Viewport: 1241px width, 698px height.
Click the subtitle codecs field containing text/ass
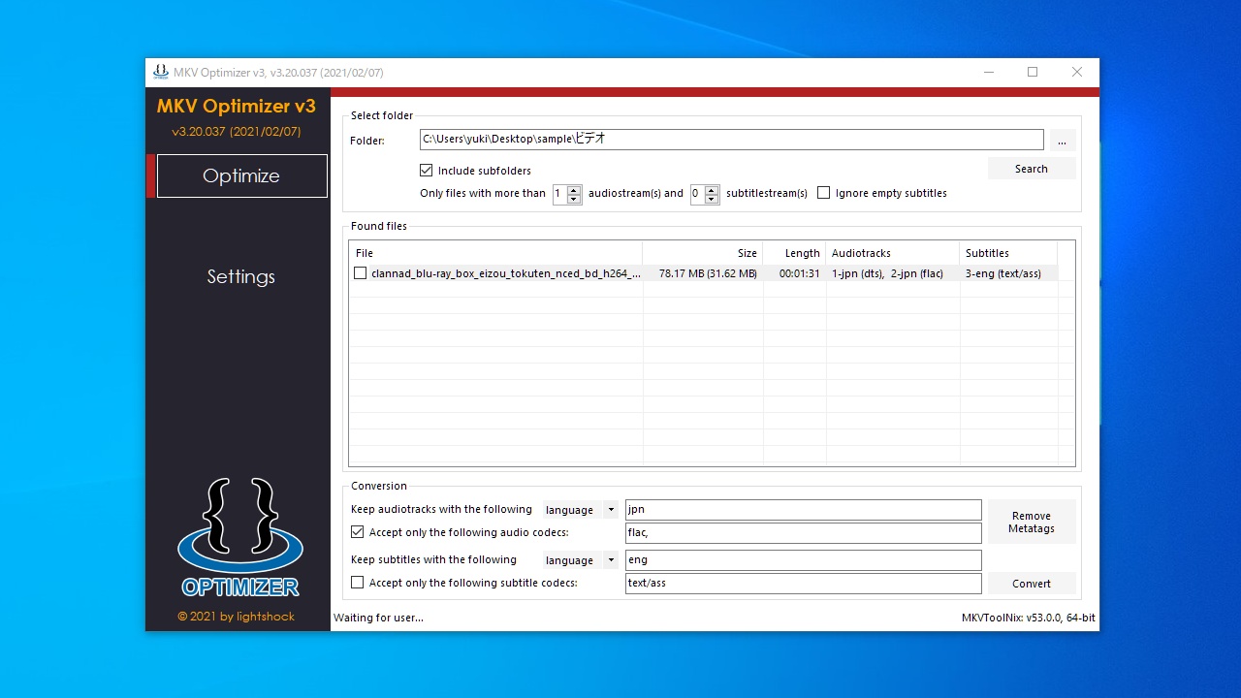click(x=804, y=584)
